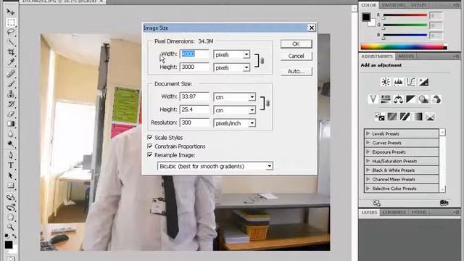Screen dimensions: 464x261
Task: Select the Path Selection tool
Action: coord(11,175)
